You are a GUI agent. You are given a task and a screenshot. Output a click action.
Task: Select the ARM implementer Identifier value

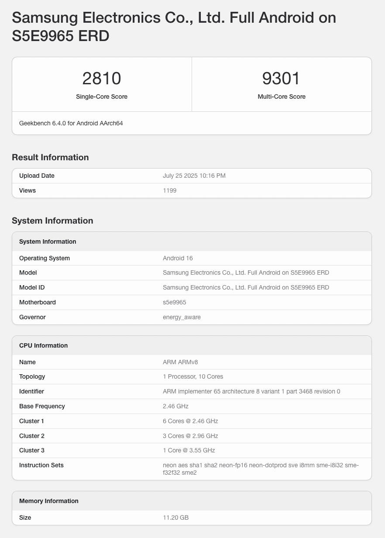coord(251,391)
